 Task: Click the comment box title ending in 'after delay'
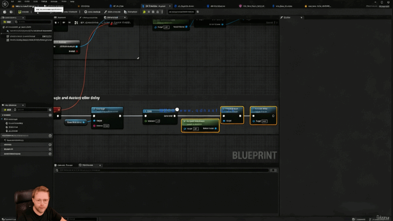(x=77, y=98)
